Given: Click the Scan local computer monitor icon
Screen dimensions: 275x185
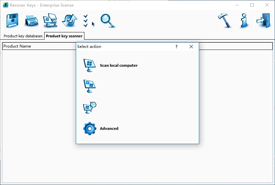Looking at the screenshot, I should (x=89, y=65).
